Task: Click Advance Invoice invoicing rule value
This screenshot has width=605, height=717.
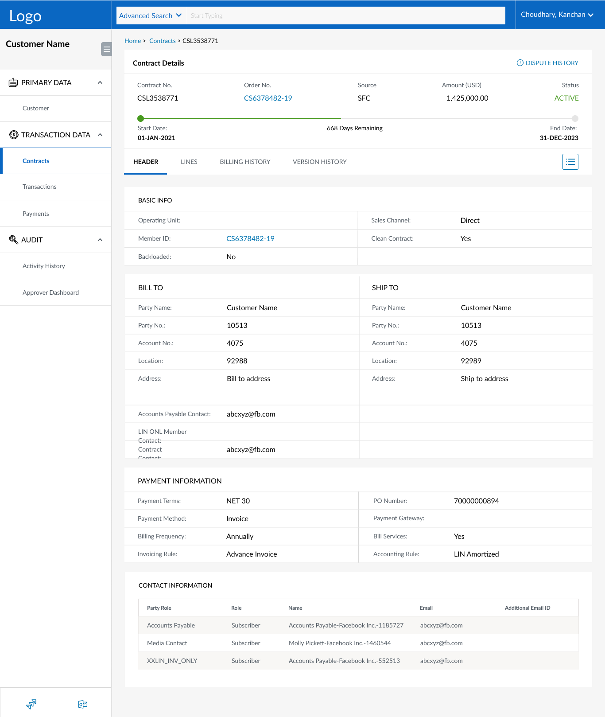Action: 252,554
